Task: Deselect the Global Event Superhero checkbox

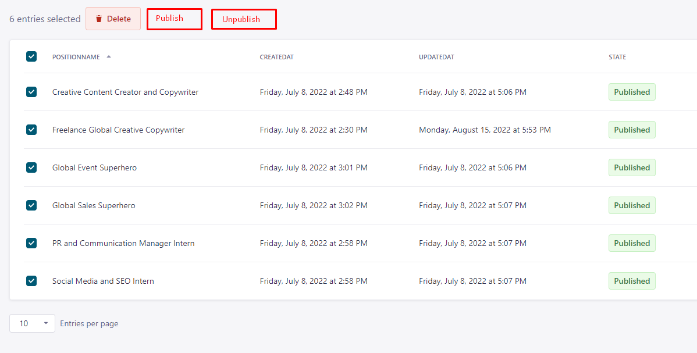Action: pos(31,167)
